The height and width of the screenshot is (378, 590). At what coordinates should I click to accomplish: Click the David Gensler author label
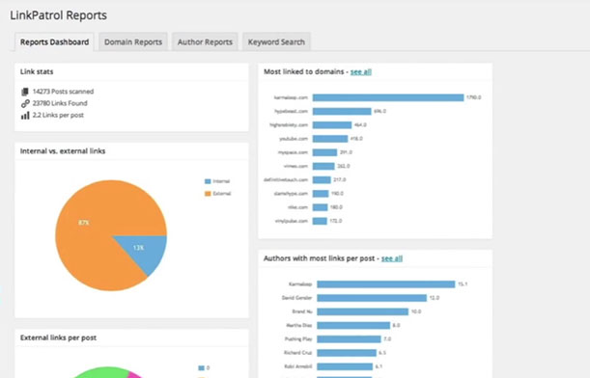click(x=296, y=298)
